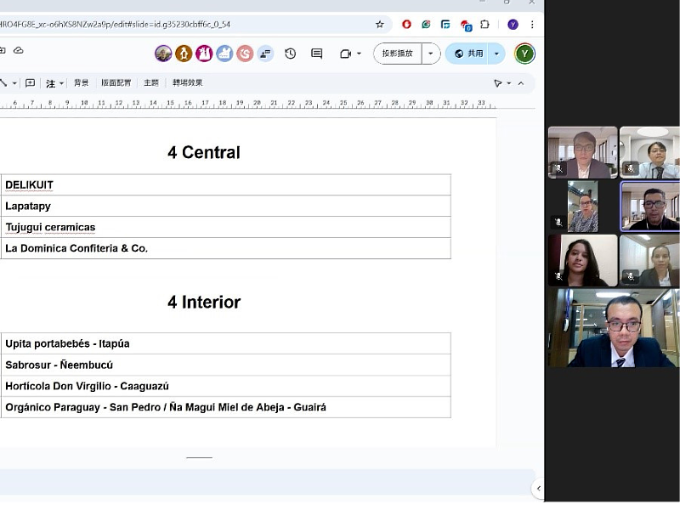Click the add comment toolbar icon
Viewport: 680px width, 510px height.
[x=30, y=82]
